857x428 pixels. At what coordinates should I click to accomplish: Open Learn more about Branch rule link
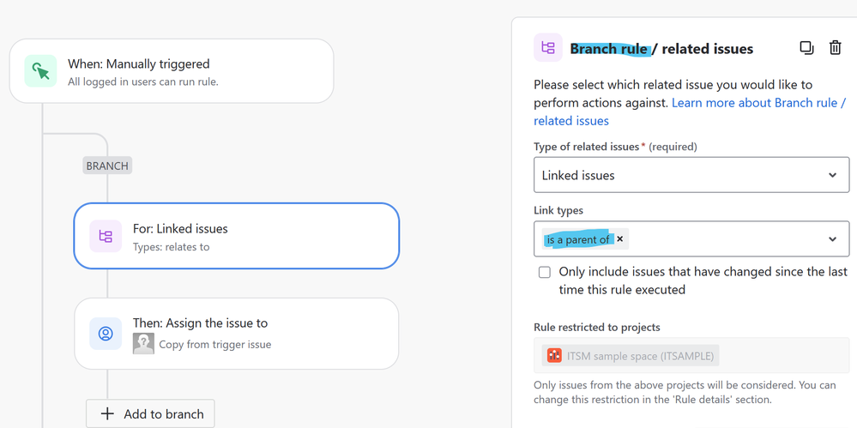pos(758,103)
